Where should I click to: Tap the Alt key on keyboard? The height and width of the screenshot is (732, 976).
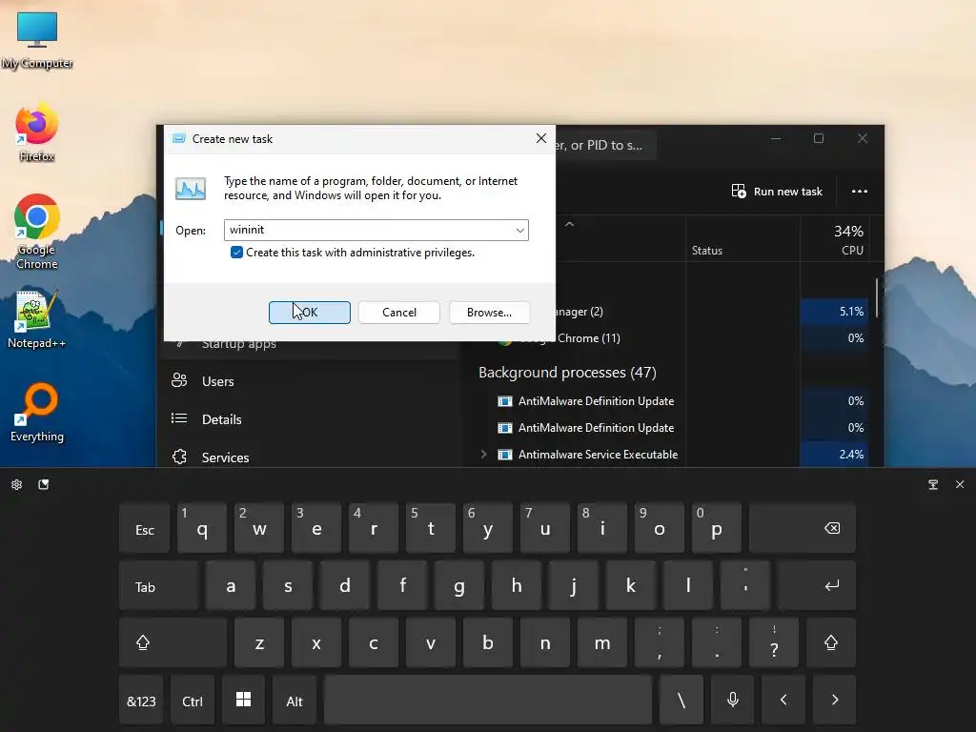pos(295,700)
